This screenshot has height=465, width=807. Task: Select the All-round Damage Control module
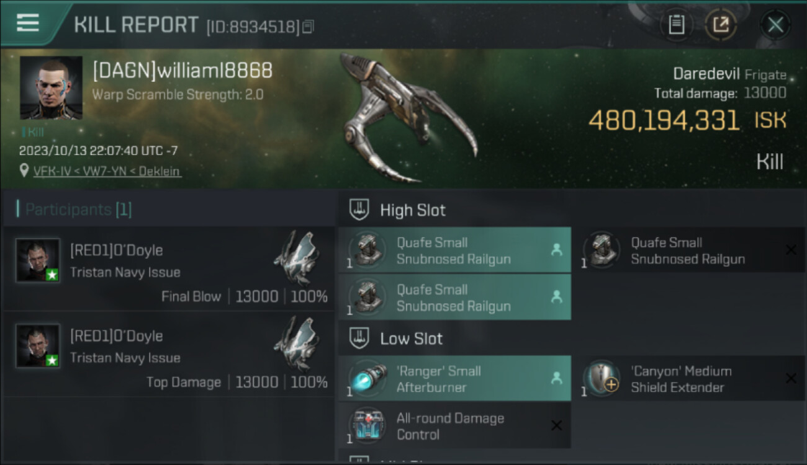point(454,426)
